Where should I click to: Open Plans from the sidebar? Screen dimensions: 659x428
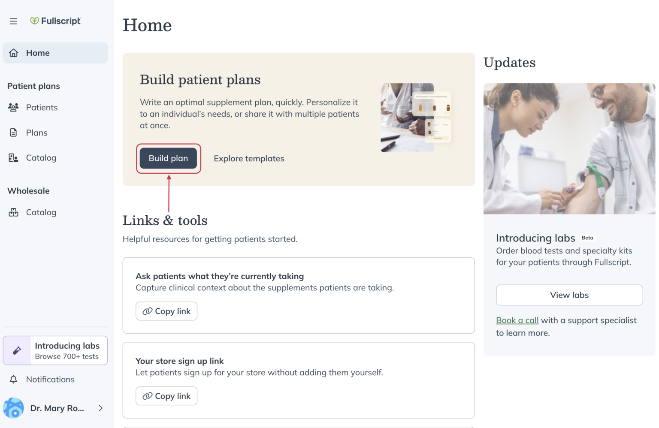[36, 133]
